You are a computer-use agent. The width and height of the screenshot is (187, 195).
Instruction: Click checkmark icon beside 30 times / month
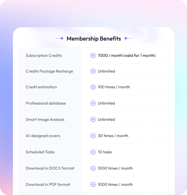pos(93,136)
